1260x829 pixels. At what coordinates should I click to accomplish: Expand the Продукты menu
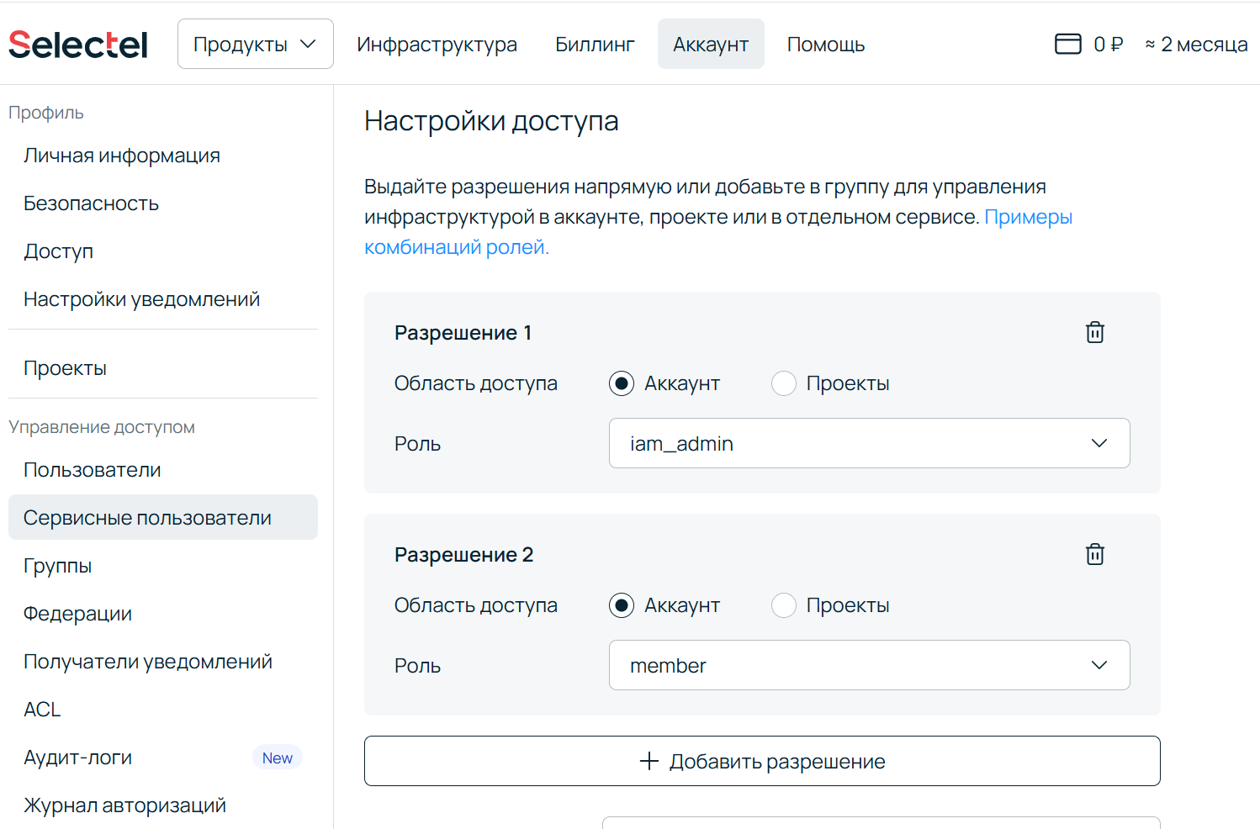pyautogui.click(x=255, y=44)
